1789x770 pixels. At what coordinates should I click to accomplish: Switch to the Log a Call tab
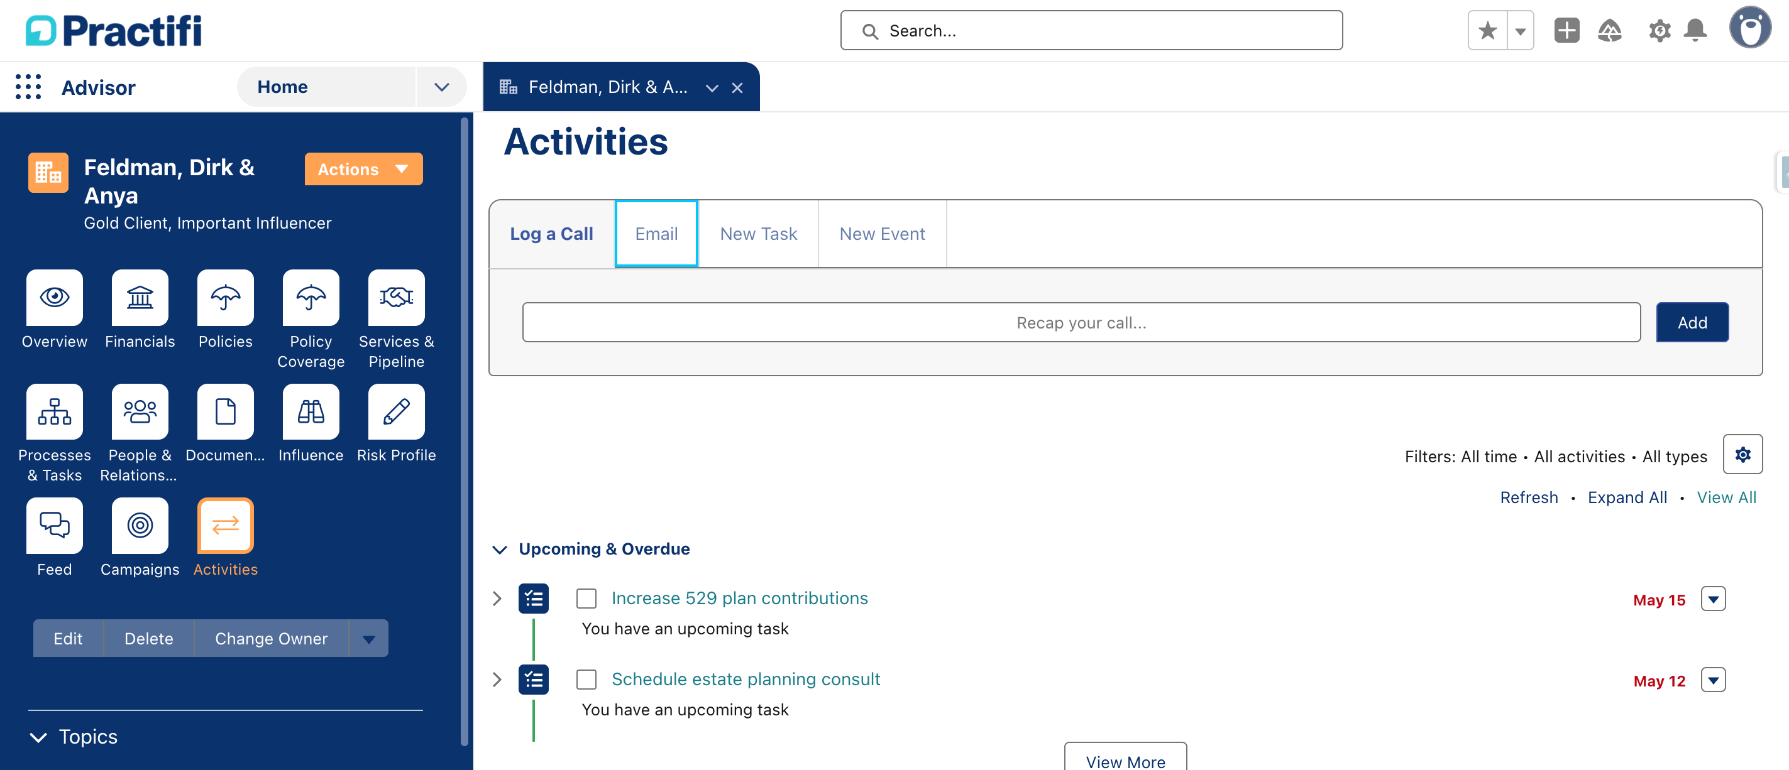click(x=551, y=234)
